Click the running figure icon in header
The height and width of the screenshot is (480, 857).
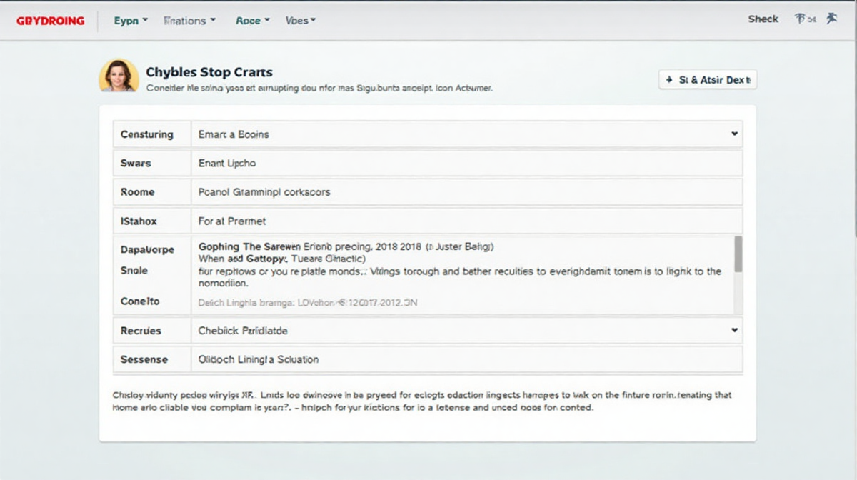pyautogui.click(x=831, y=19)
